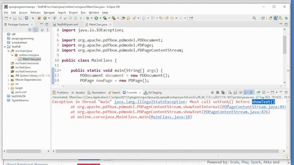Click the console horizontal scrollbar
This screenshot has height=165, width=294.
click(167, 151)
